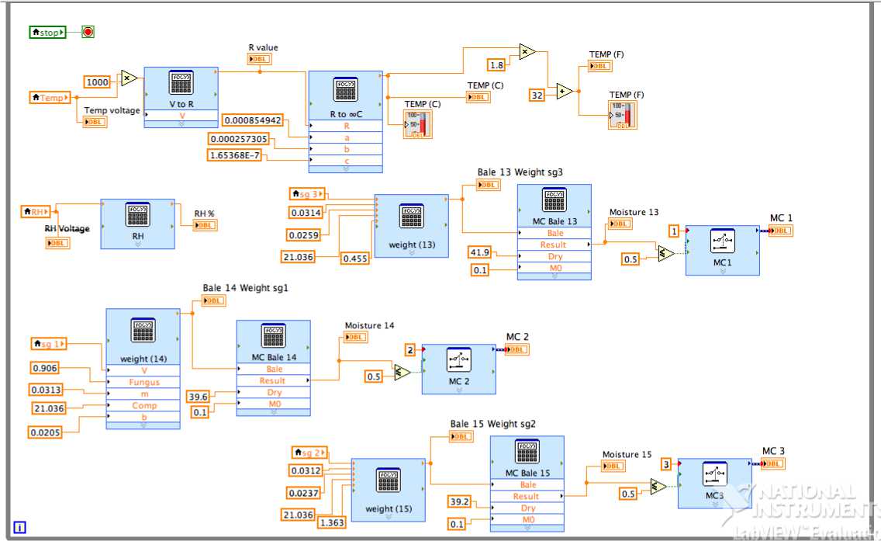881x541 pixels.
Task: Select the Temp input terminal
Action: coord(50,98)
